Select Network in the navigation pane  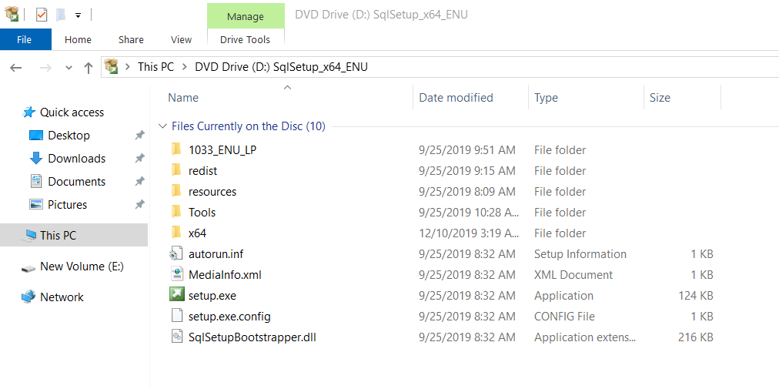tap(62, 297)
